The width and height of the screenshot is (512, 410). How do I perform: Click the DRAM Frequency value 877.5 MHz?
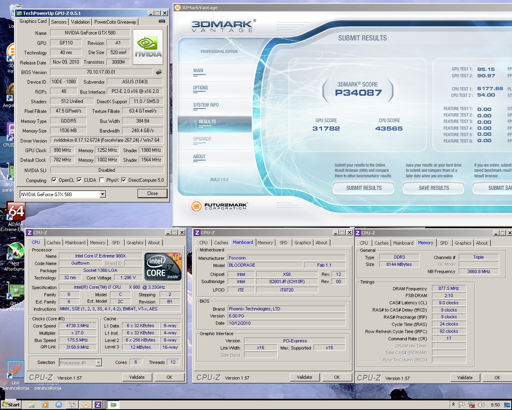click(449, 288)
